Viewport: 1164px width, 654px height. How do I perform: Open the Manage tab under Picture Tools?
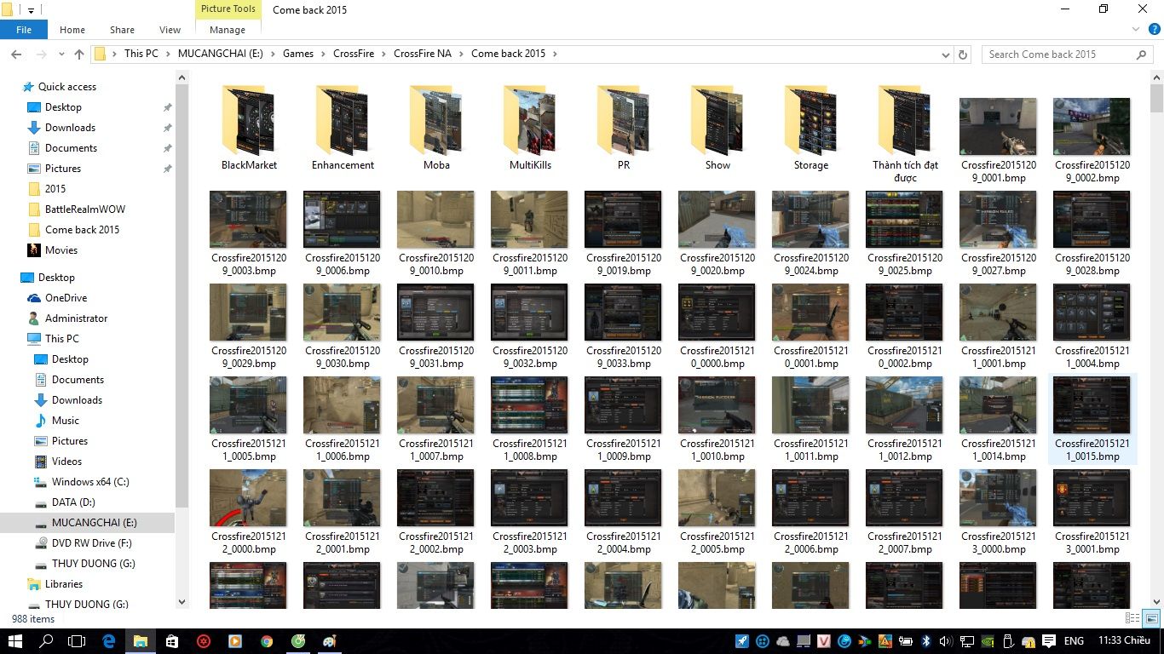[228, 30]
